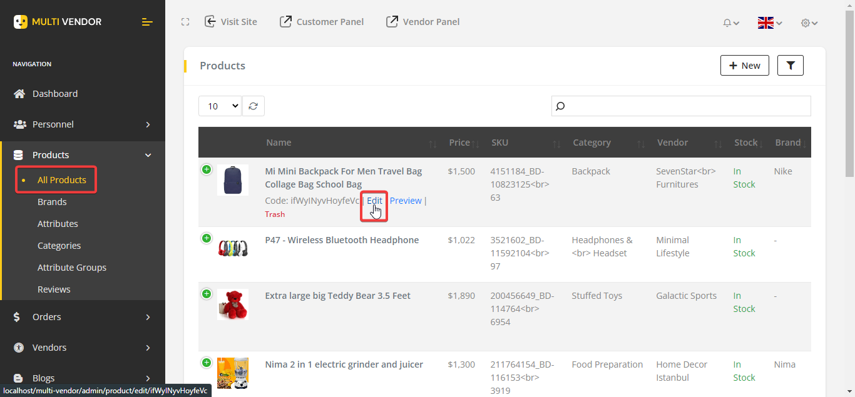Enter fullscreen mode from the top toolbar
Screen dimensions: 855x397
point(185,21)
